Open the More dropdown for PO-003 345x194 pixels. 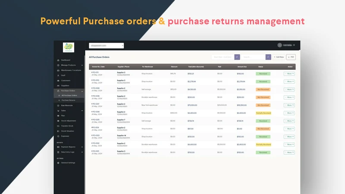click(x=289, y=137)
